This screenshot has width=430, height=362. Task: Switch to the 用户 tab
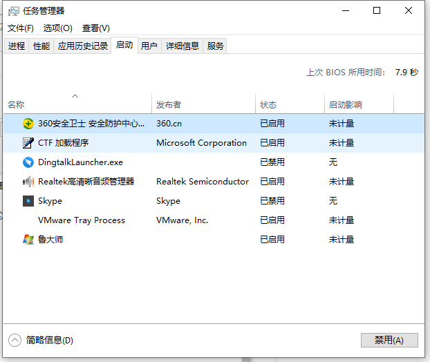149,46
